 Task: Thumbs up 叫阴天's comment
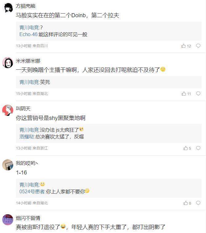[186, 148]
